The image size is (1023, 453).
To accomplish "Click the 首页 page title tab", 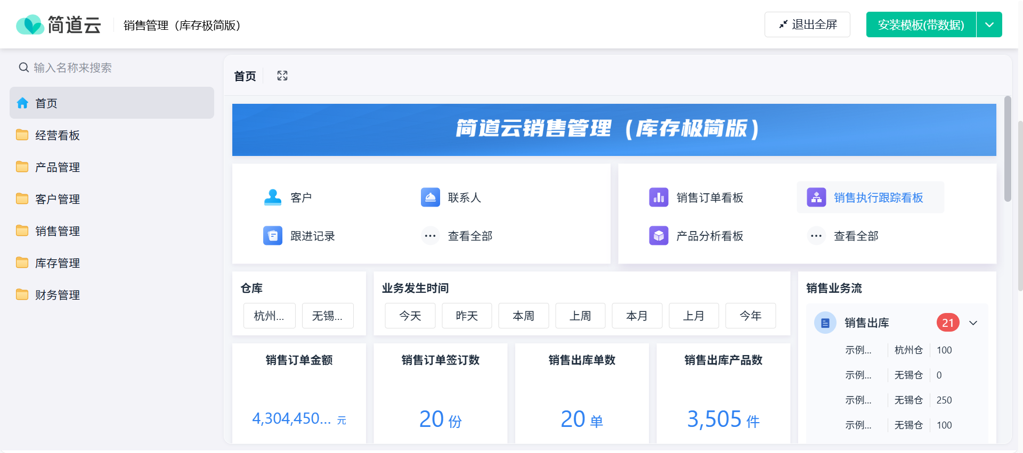I will [245, 76].
